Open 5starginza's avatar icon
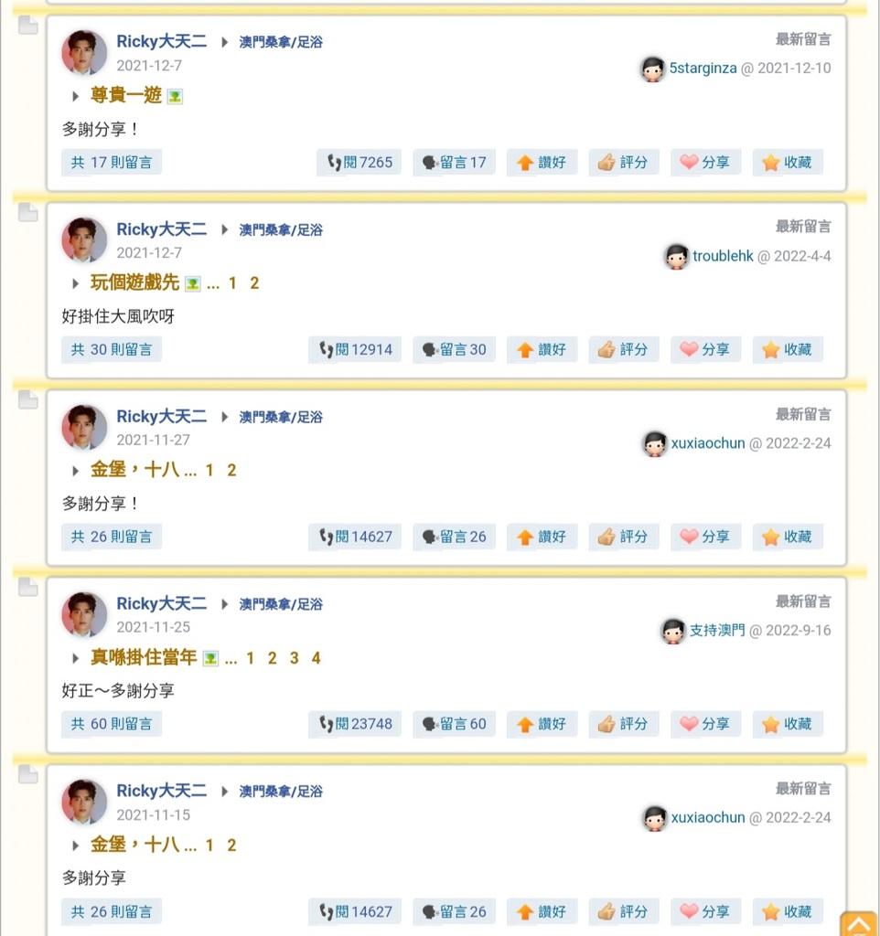Viewport: 880px width, 936px height. click(653, 69)
